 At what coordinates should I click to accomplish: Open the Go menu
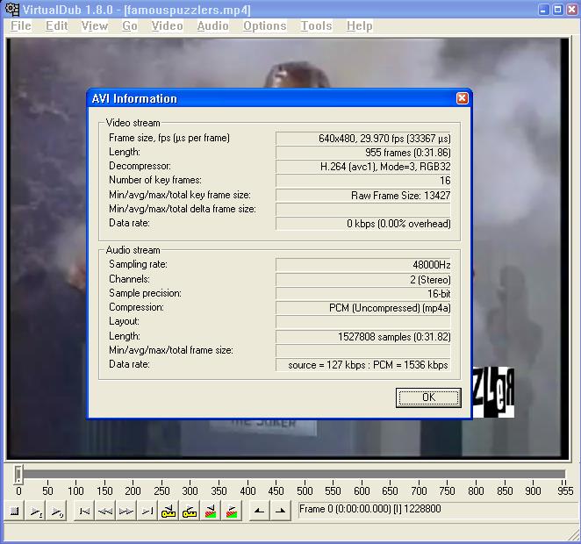(130, 26)
